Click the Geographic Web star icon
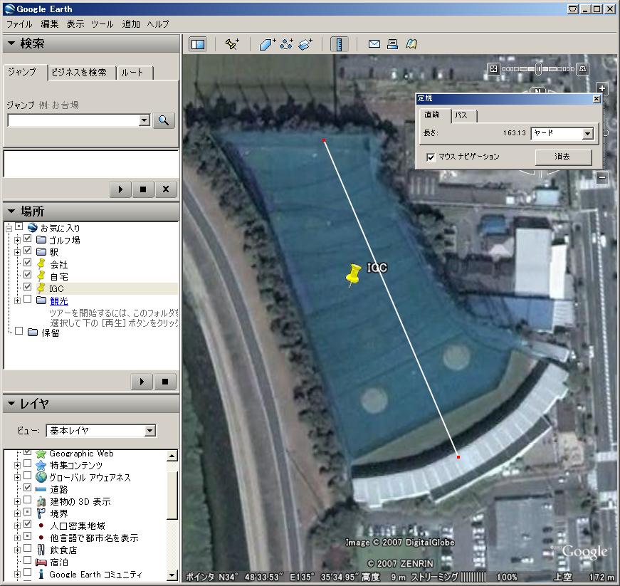 pos(41,454)
